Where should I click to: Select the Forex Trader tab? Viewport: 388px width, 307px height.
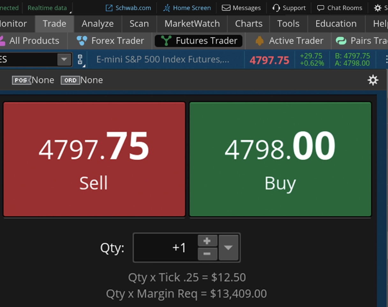click(111, 41)
